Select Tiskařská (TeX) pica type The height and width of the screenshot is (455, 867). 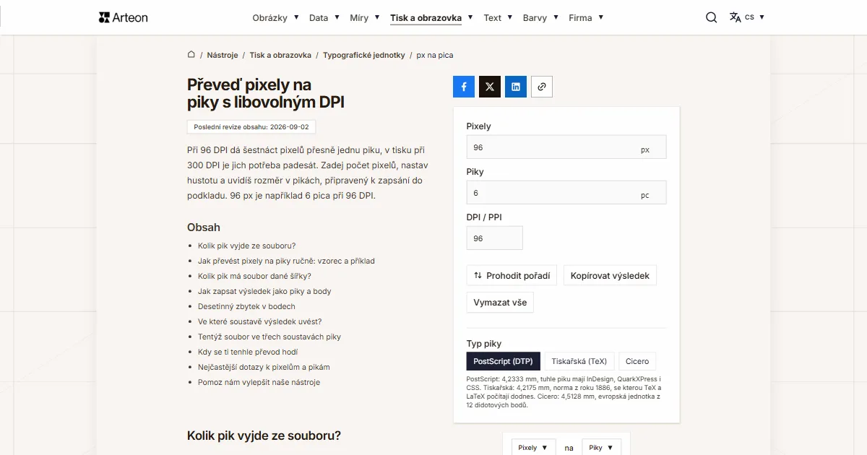coord(579,361)
